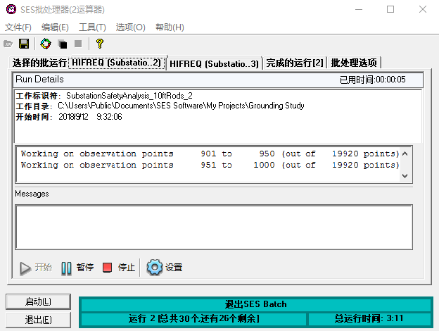This screenshot has width=439, height=331.
Task: Switch to the 完成的运行[2] tab
Action: (295, 63)
